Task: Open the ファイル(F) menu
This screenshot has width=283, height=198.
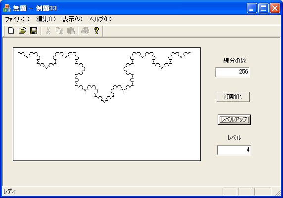Action: pos(17,19)
